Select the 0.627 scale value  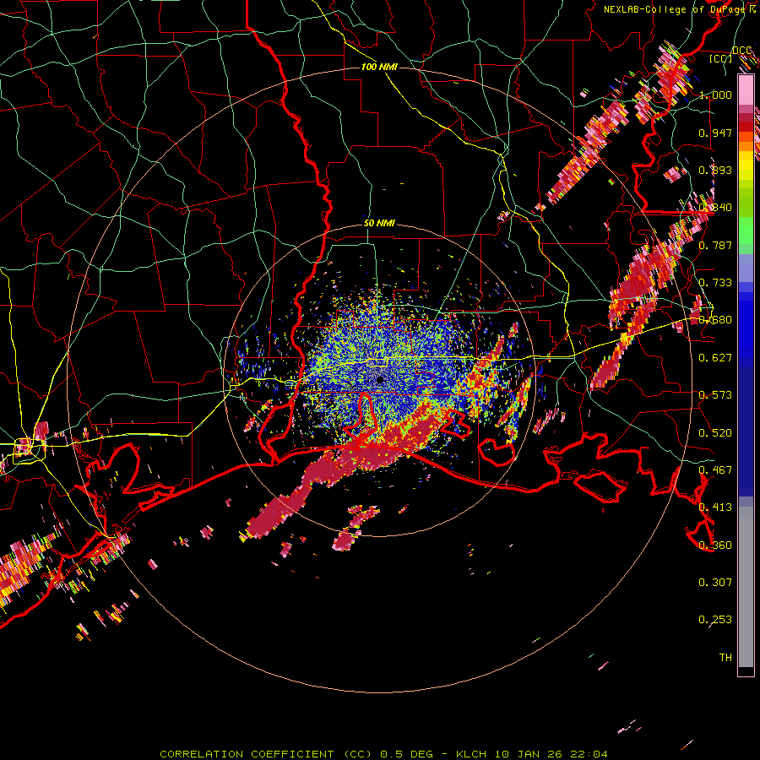coord(715,358)
